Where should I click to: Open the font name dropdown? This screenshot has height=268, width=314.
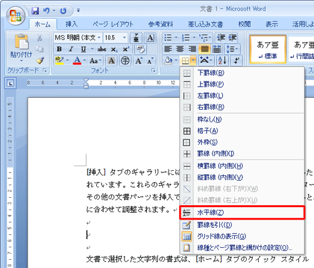coord(99,38)
